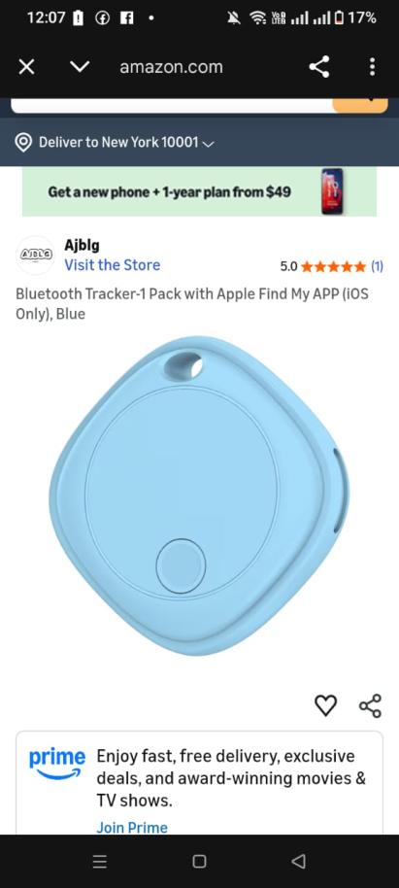Open Android recent apps menu button

tap(100, 862)
